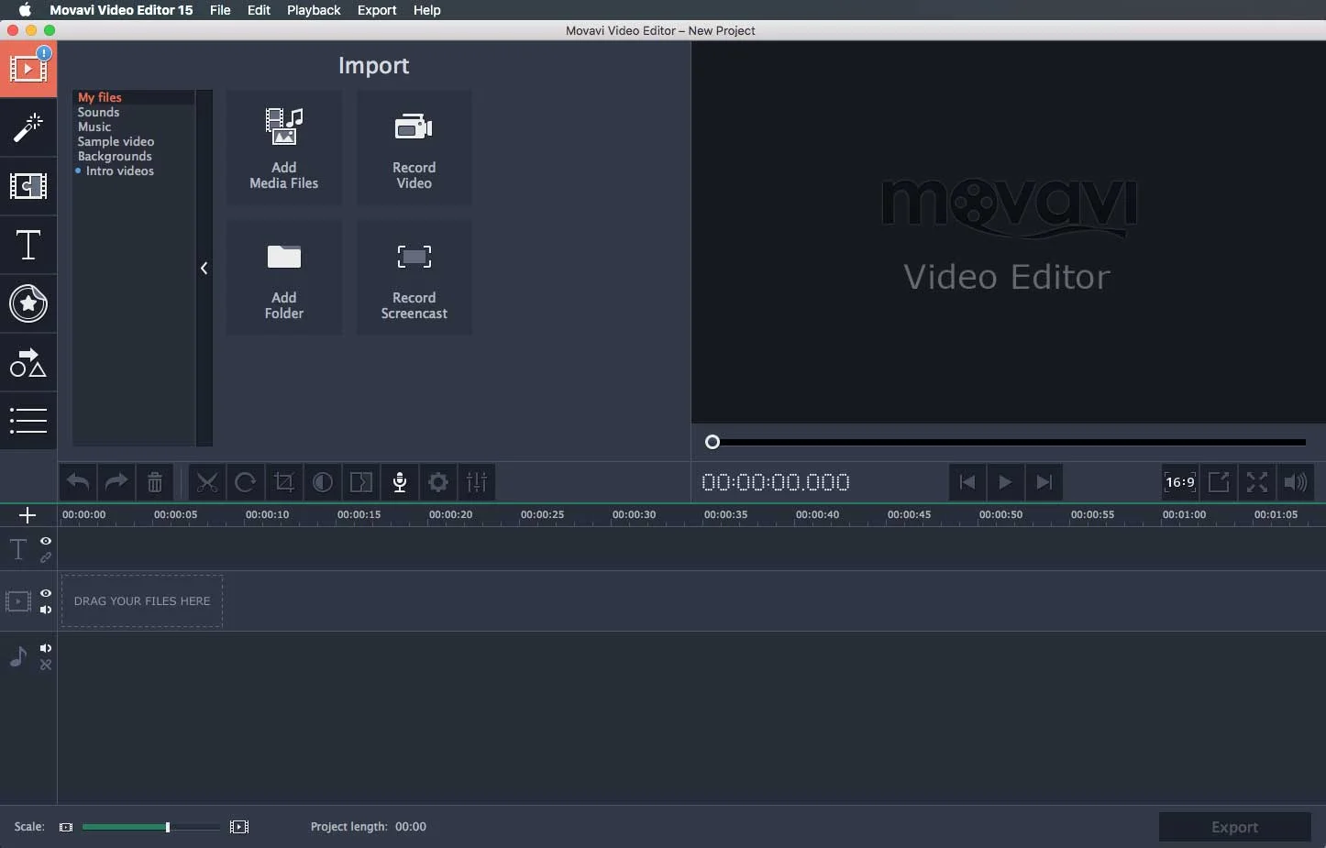Open the Filters magic wand tab
This screenshot has height=848, width=1326.
(28, 127)
